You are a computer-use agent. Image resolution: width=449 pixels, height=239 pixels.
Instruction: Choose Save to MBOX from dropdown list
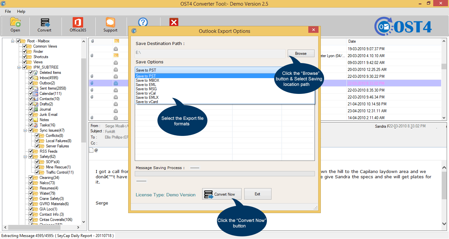tap(147, 80)
